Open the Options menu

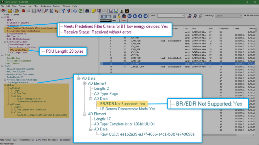[x=56, y=6]
